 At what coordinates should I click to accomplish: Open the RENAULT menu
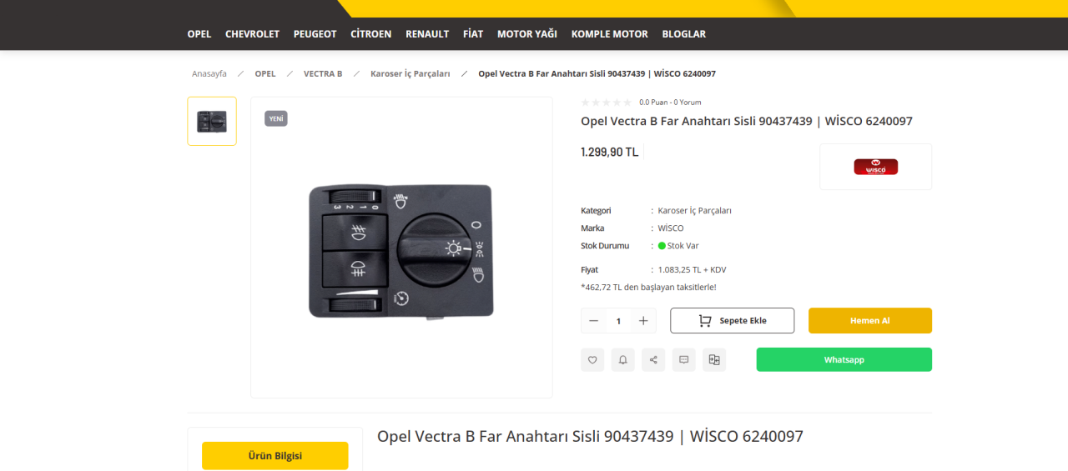coord(427,34)
